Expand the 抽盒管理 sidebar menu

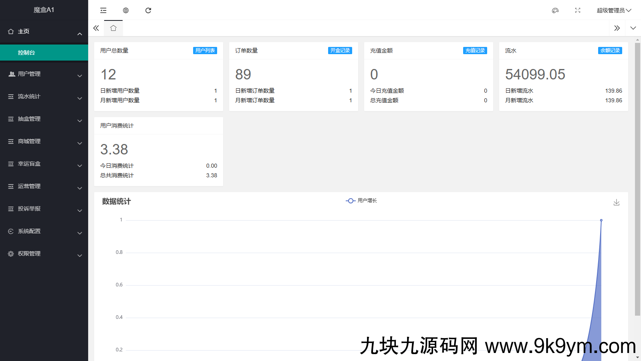tap(44, 119)
